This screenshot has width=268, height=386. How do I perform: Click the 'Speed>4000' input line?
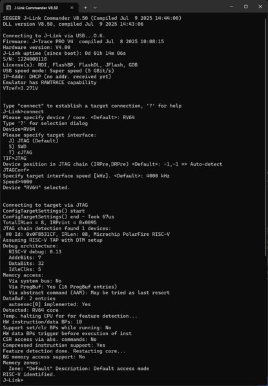pos(17,182)
